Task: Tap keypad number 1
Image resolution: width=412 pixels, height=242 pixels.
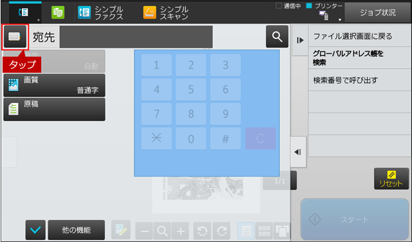Action: tap(156, 65)
